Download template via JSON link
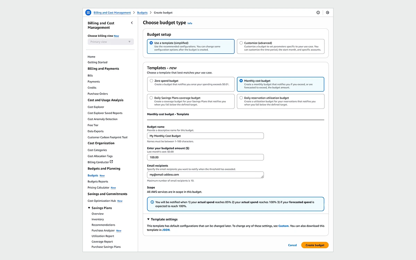 (166, 229)
